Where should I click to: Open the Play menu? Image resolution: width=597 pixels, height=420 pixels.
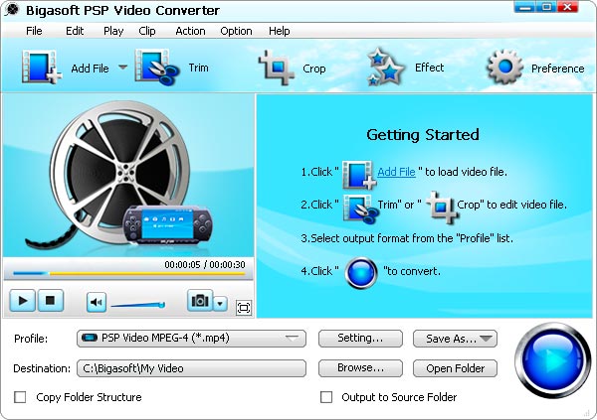tap(113, 31)
